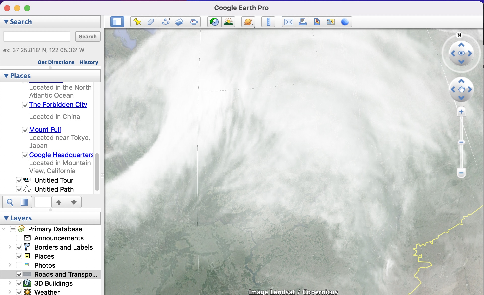This screenshot has width=484, height=295.
Task: Toggle Untitled Path checkbox
Action: (19, 189)
